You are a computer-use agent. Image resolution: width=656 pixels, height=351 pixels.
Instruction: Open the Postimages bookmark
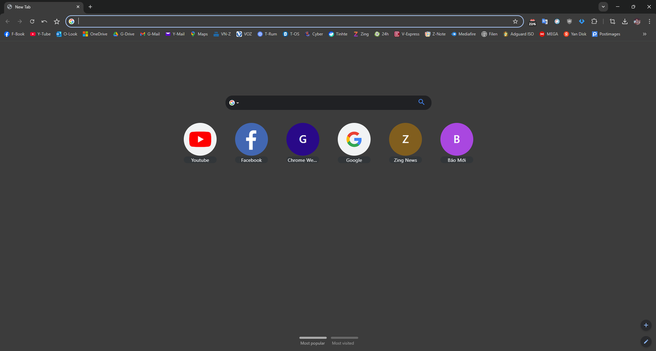click(606, 34)
